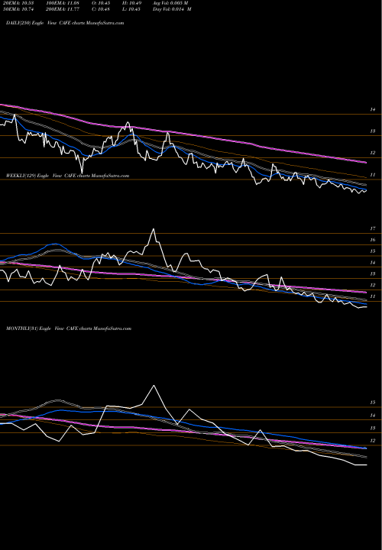The image size is (382, 550).
Task: Click the 13 price label on monthly chart
Action: pyautogui.click(x=373, y=428)
